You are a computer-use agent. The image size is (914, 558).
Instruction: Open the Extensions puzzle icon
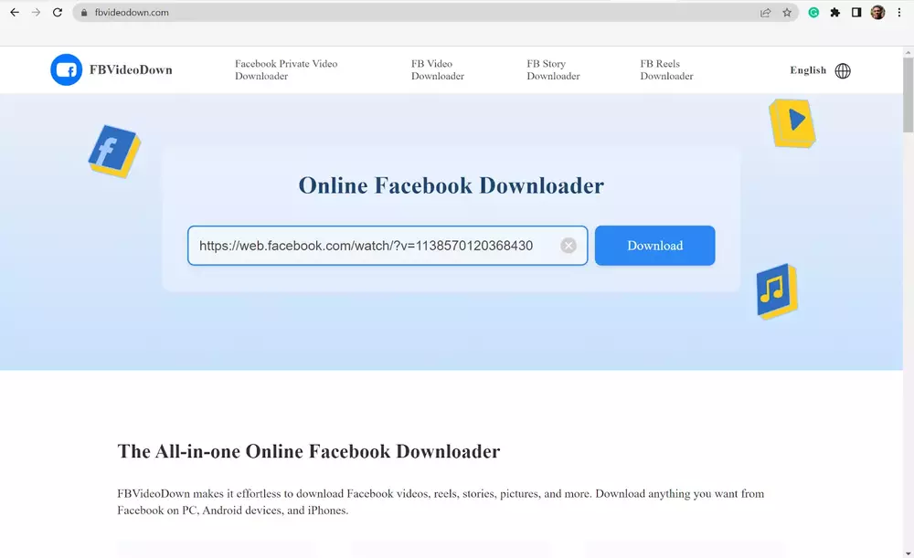(835, 12)
